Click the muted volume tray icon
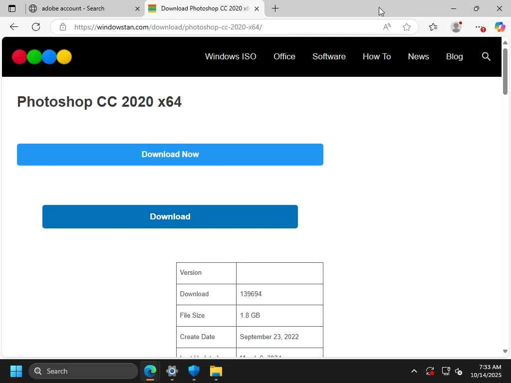The width and height of the screenshot is (511, 383). pos(459,371)
